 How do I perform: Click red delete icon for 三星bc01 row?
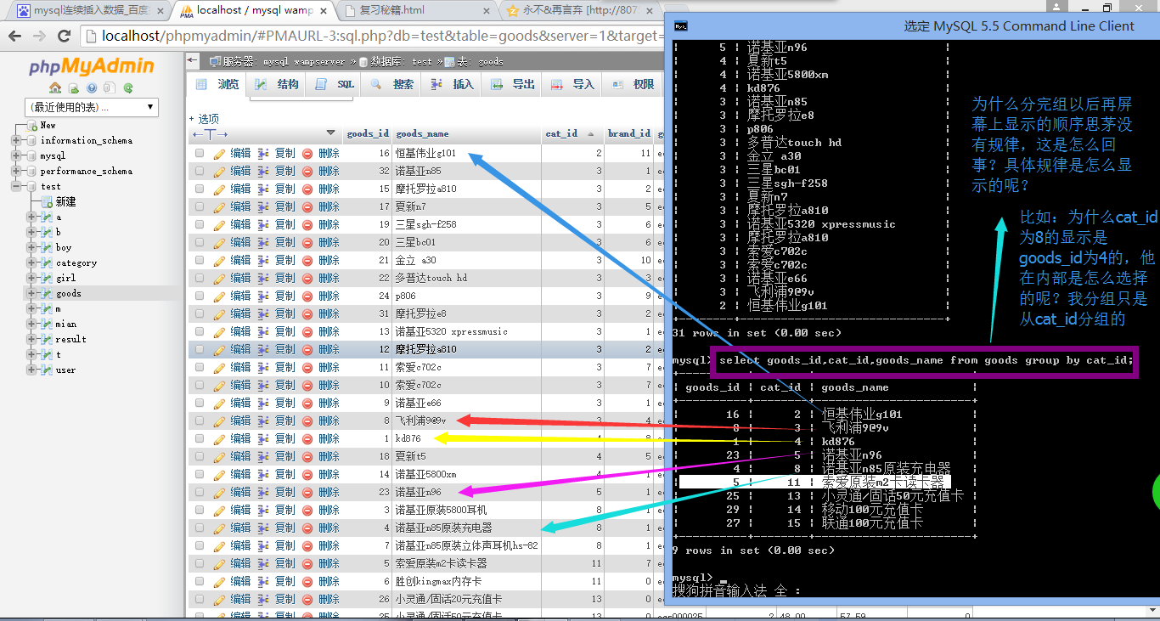pyautogui.click(x=307, y=242)
